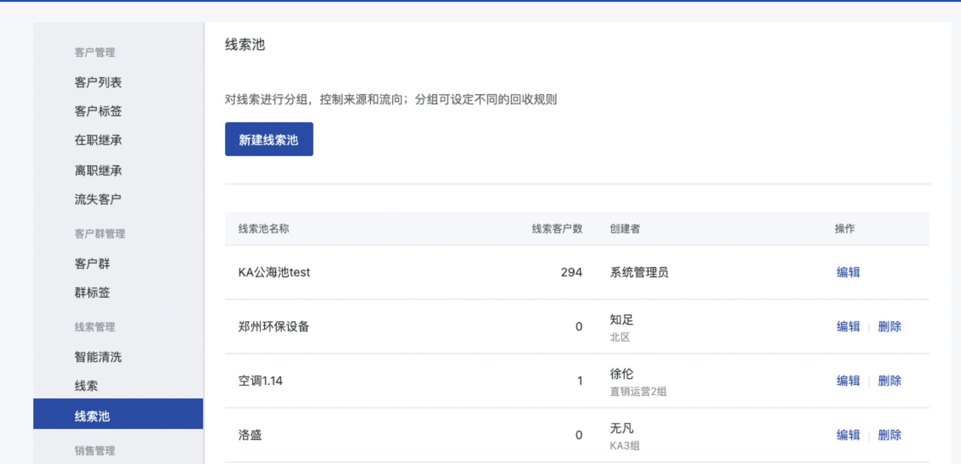The height and width of the screenshot is (464, 961).
Task: Open 线索 sidebar item
Action: tap(86, 386)
